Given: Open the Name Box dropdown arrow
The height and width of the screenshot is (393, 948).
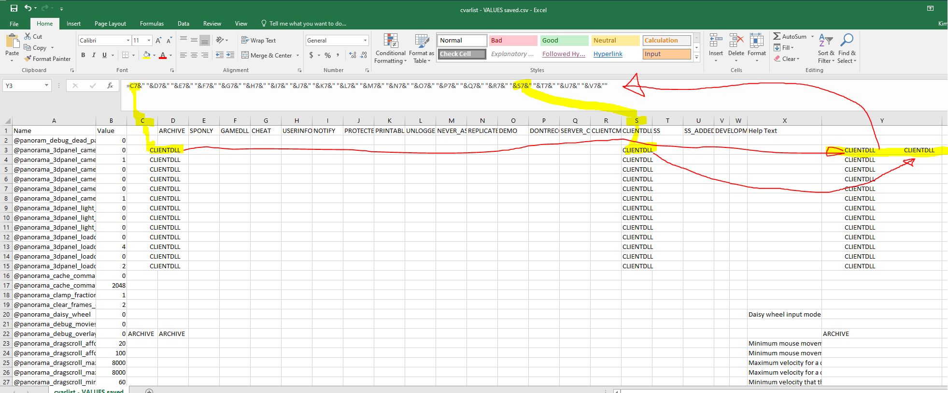Looking at the screenshot, I should 46,86.
